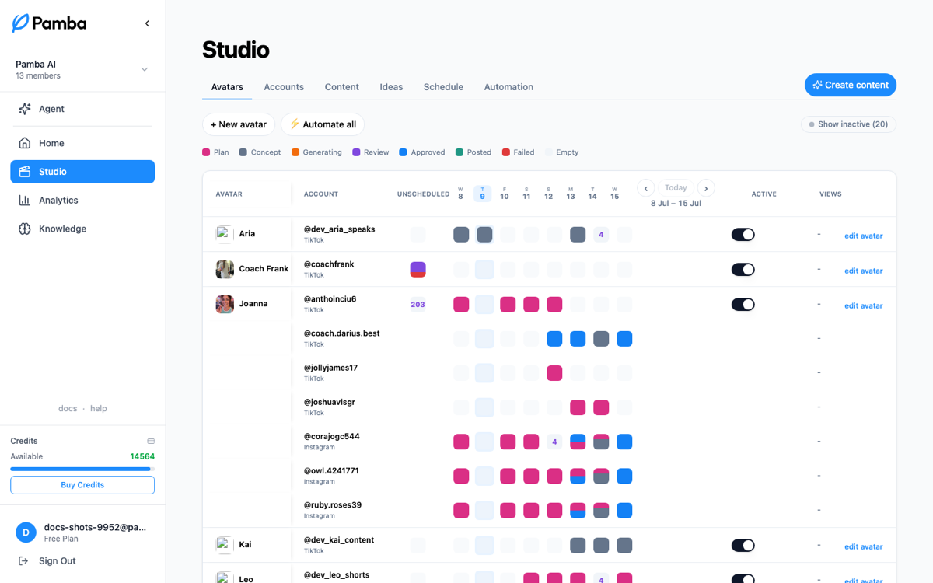Switch to the Schedule tab
Image resolution: width=933 pixels, height=583 pixels.
[x=443, y=87]
